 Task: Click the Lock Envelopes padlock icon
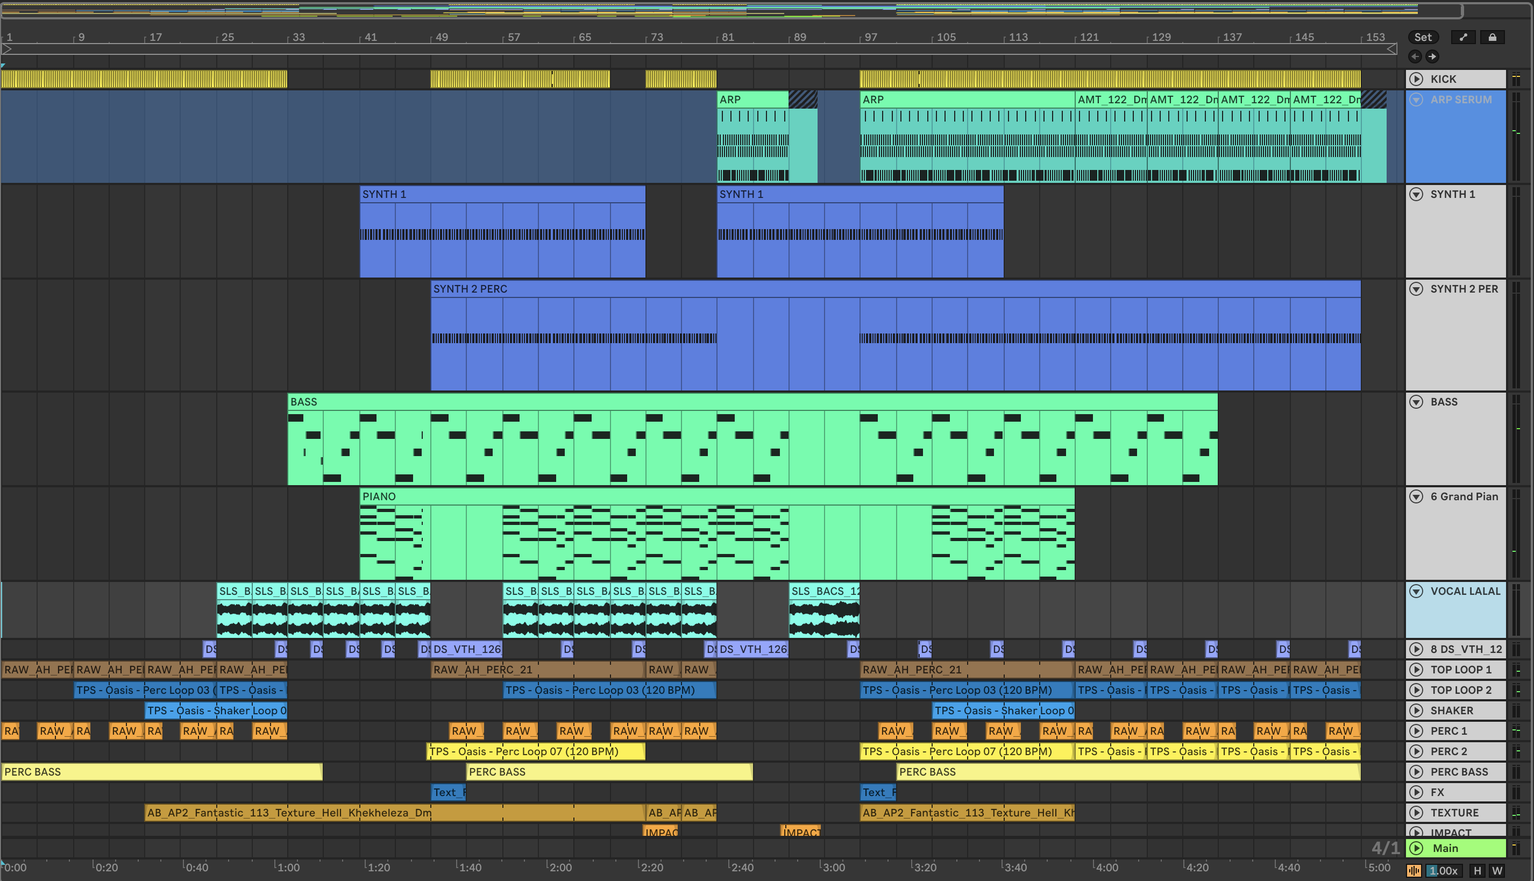pyautogui.click(x=1492, y=38)
